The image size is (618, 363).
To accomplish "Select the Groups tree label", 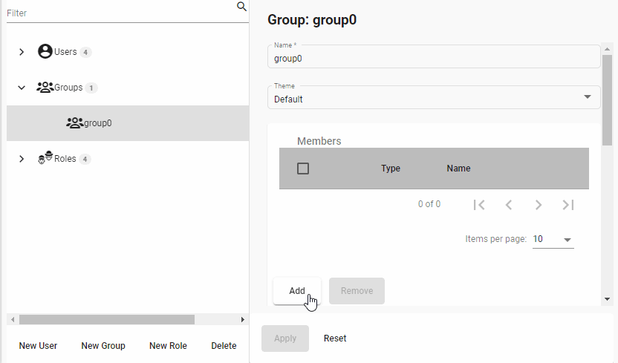I will [x=68, y=88].
